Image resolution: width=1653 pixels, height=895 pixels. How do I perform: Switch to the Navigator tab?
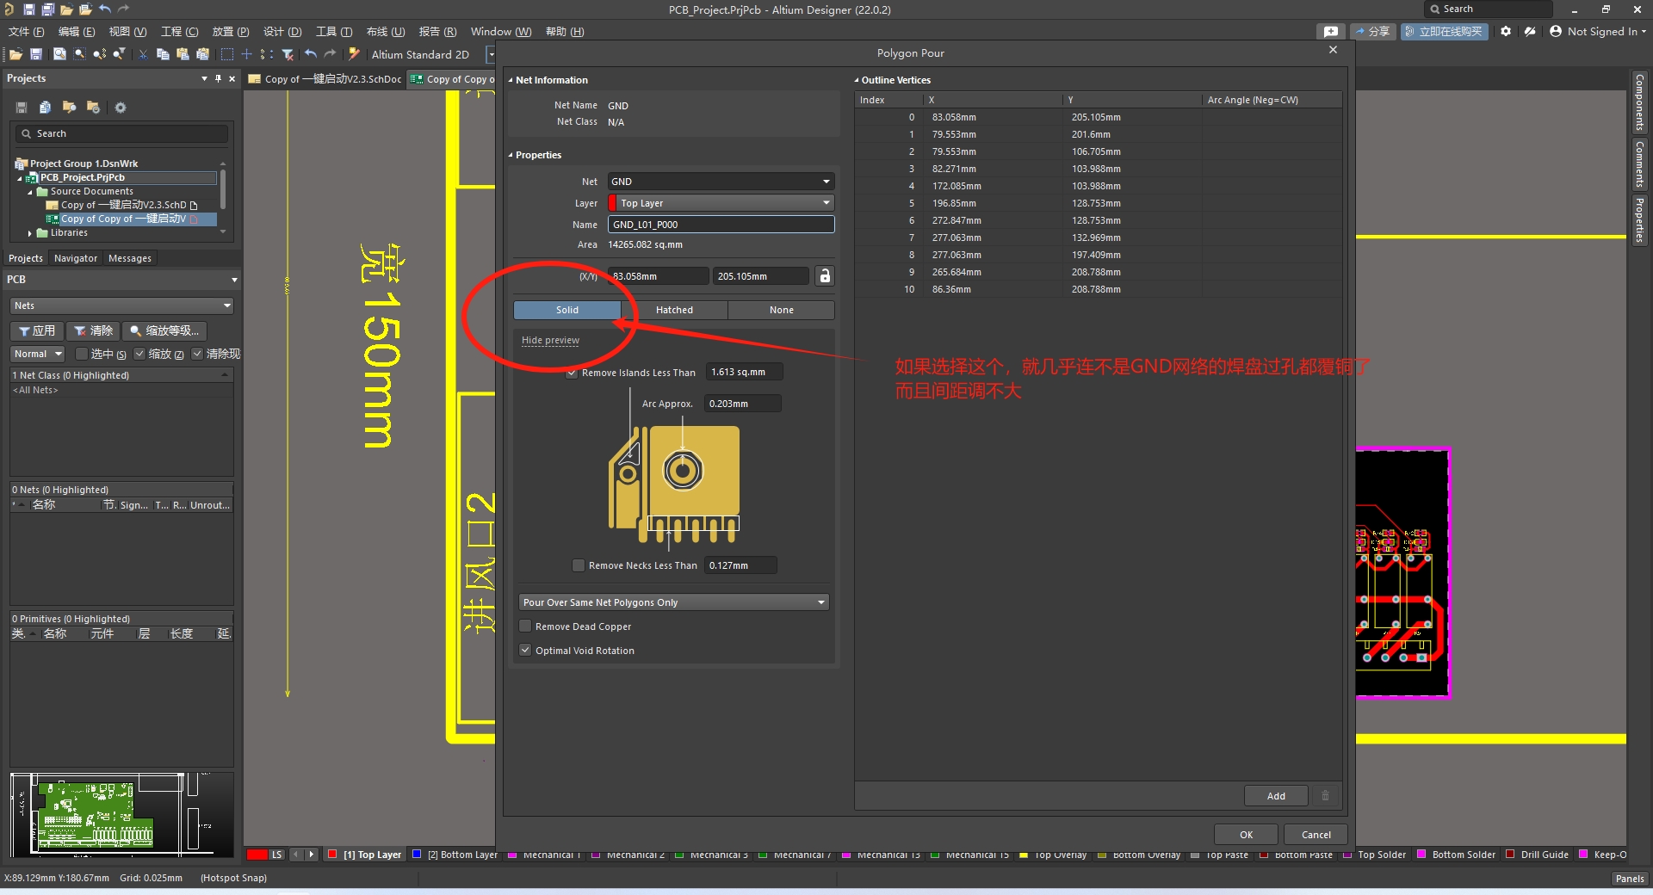point(76,258)
